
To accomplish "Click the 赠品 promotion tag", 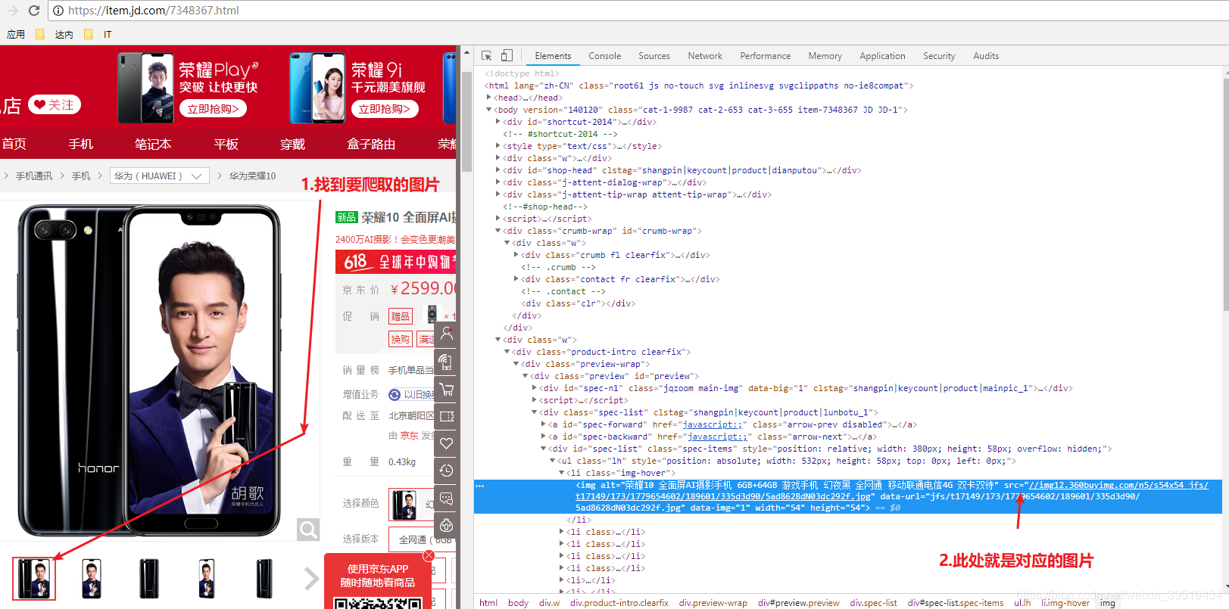I will tap(401, 316).
